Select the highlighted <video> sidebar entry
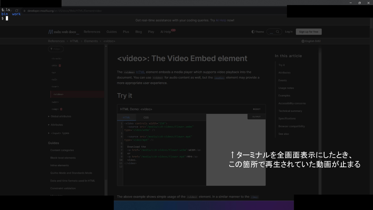This screenshot has height=210, width=373. point(77,94)
